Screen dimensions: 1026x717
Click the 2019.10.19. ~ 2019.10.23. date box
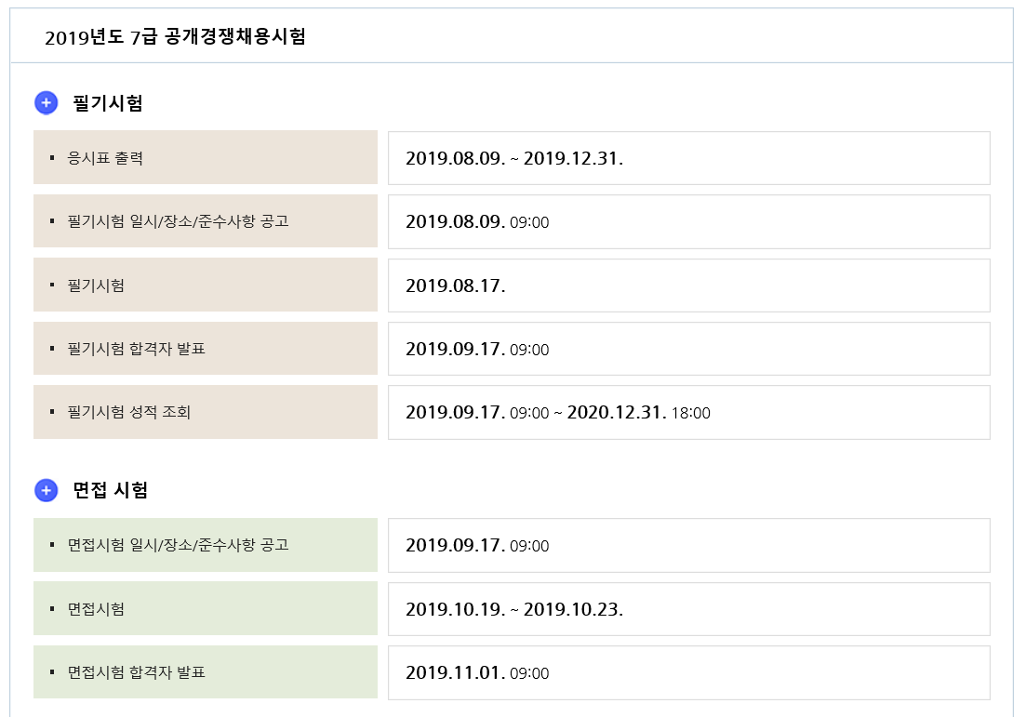tap(688, 609)
